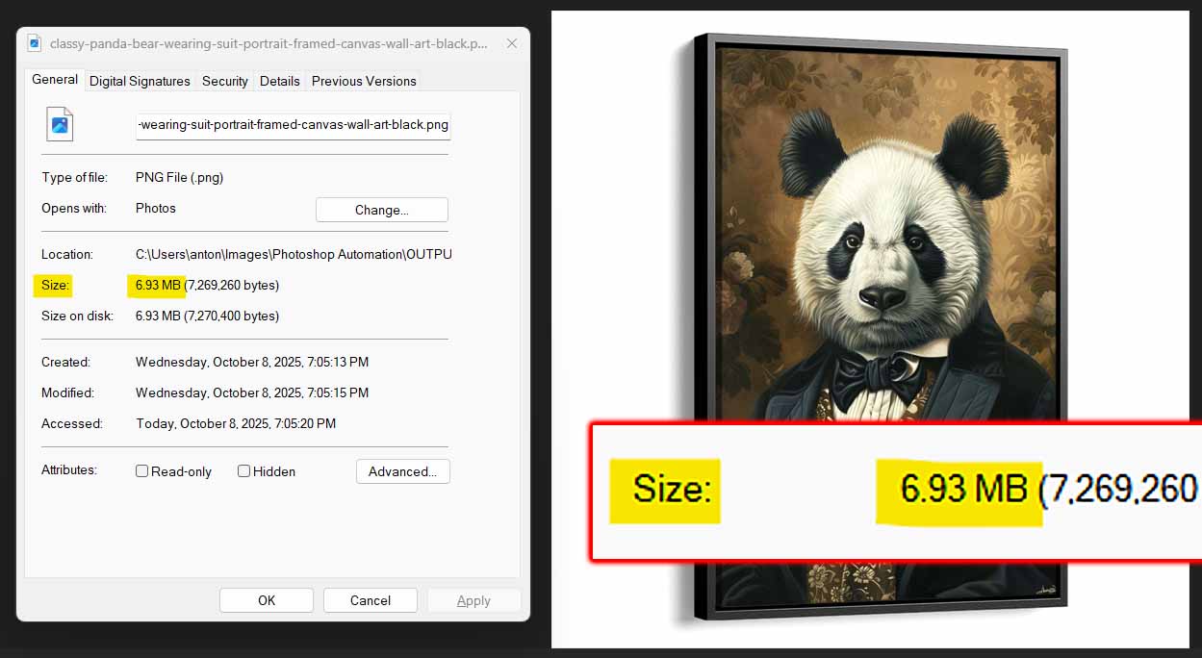This screenshot has height=658, width=1202.
Task: Open the Advanced attributes dialog
Action: [402, 470]
